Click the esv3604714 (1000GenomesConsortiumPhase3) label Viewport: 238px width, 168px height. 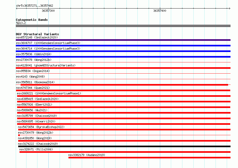(48, 49)
